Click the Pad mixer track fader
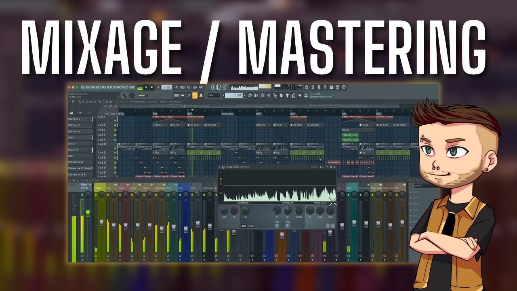 coord(186,230)
